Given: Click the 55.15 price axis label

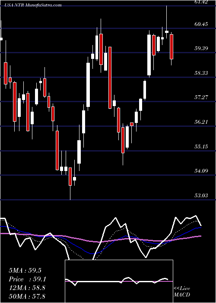Looking at the screenshot, I should pos(202,146).
